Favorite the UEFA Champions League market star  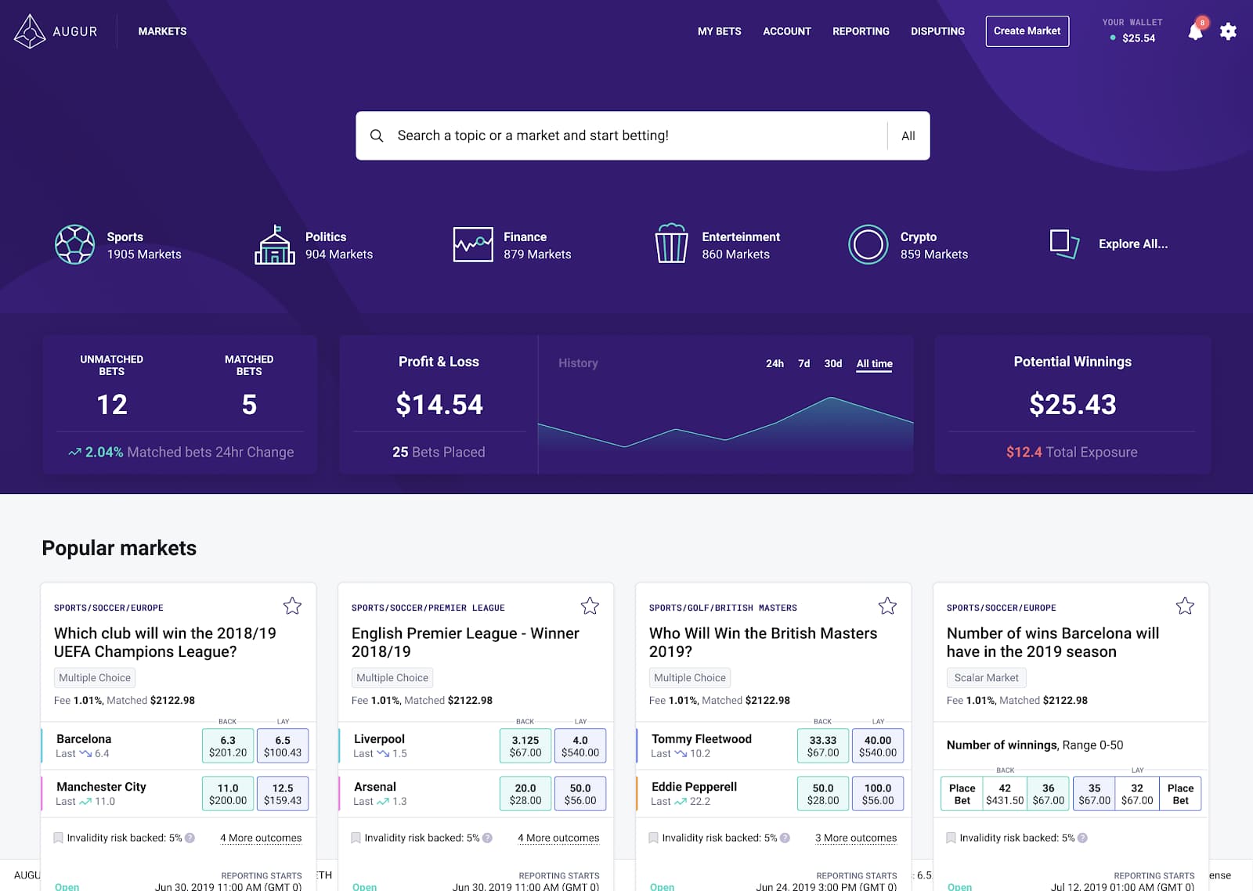point(292,606)
